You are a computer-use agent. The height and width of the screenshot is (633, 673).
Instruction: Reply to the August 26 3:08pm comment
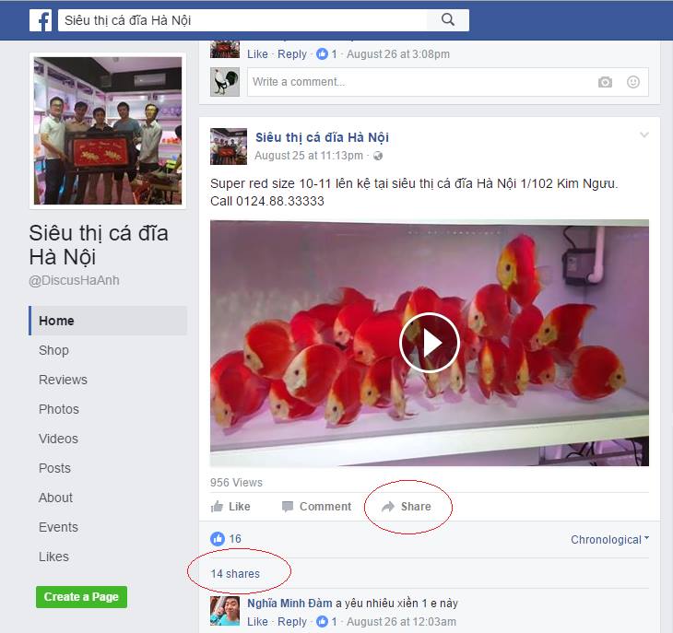click(292, 54)
